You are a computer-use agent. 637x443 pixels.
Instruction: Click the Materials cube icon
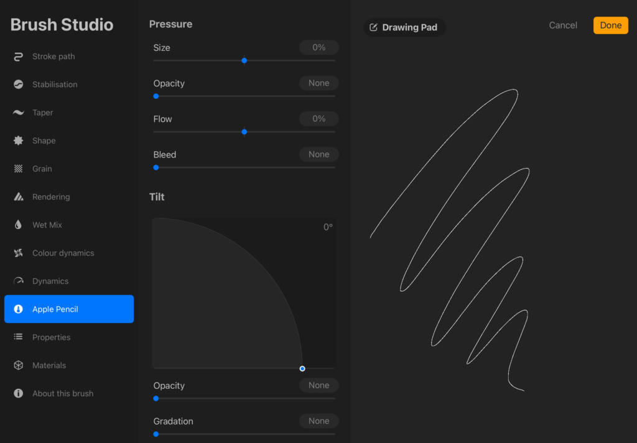coord(18,365)
